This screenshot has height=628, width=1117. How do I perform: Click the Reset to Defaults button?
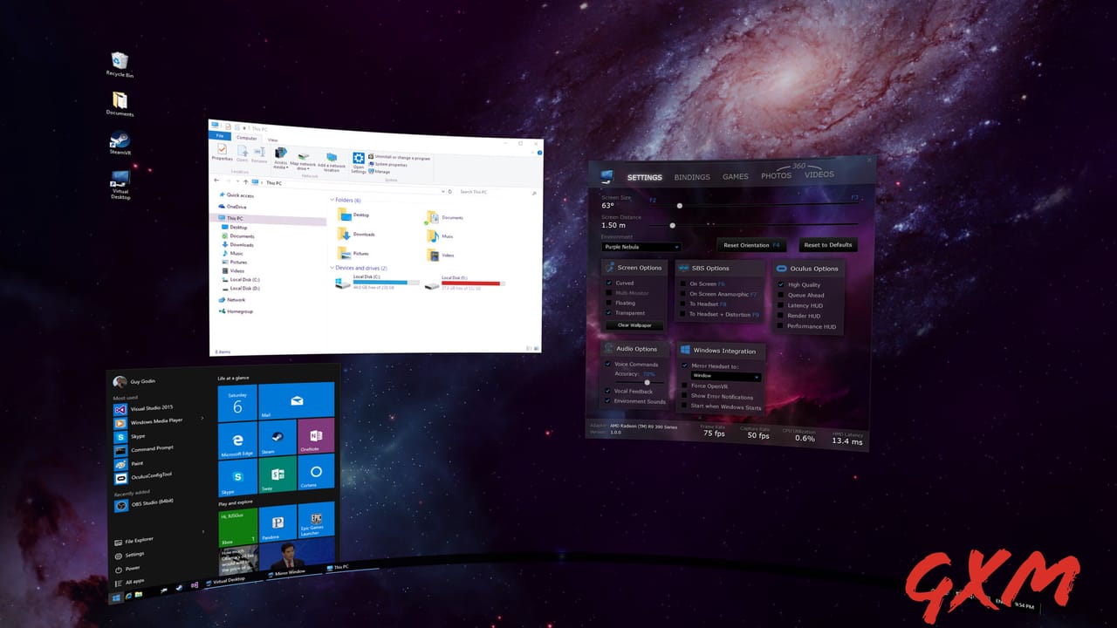point(827,245)
